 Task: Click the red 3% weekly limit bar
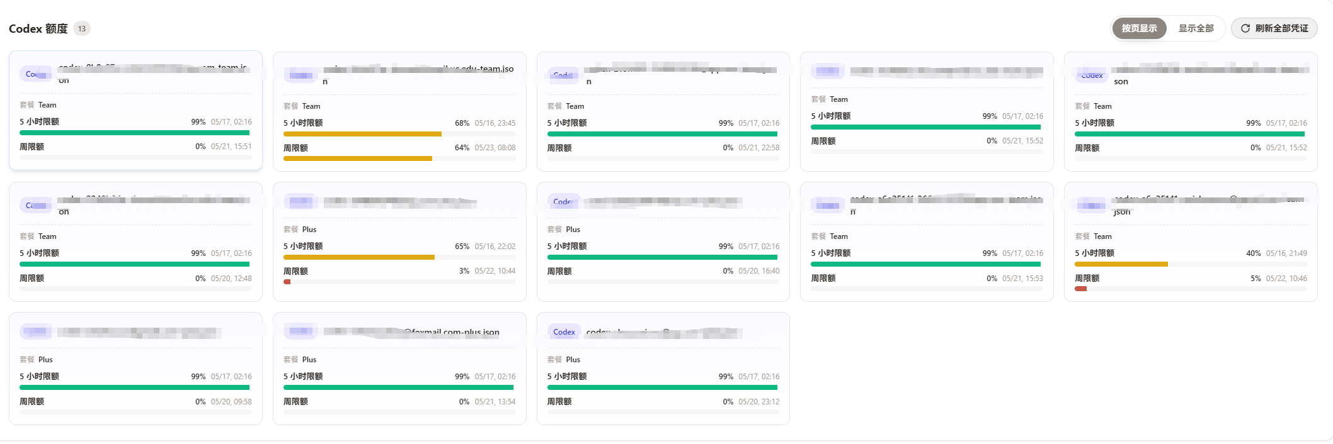(x=287, y=282)
